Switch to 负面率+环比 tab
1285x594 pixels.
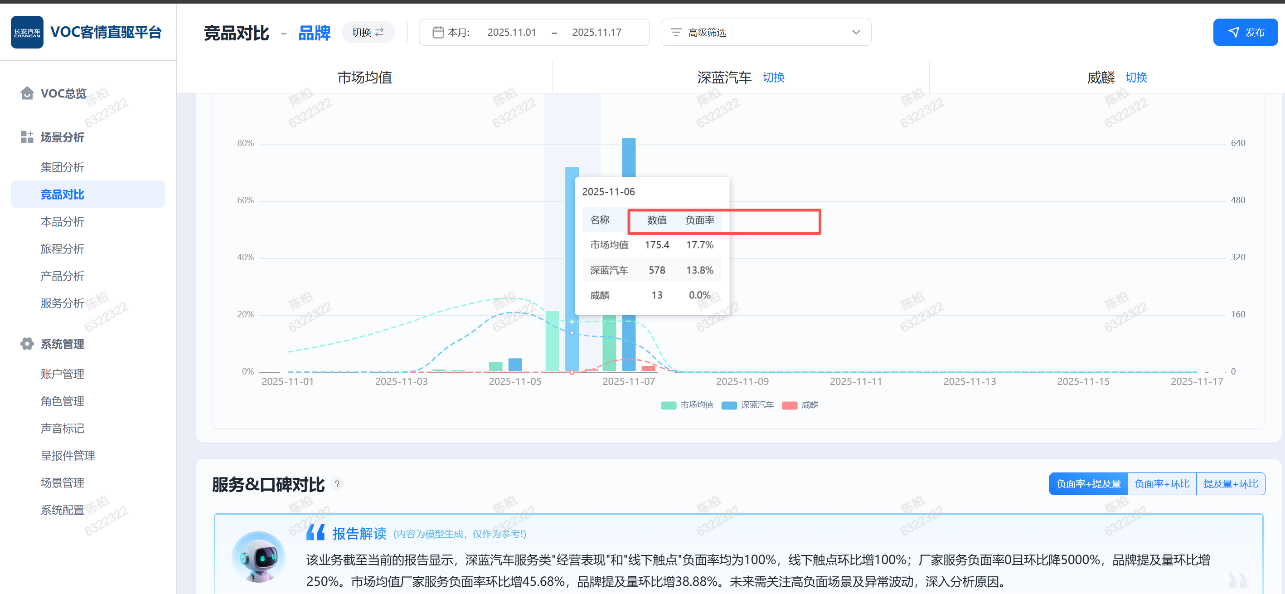click(x=1161, y=484)
